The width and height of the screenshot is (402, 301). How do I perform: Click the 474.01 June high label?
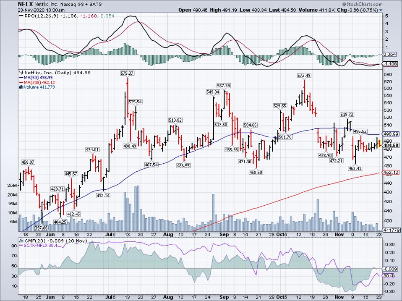coord(92,149)
